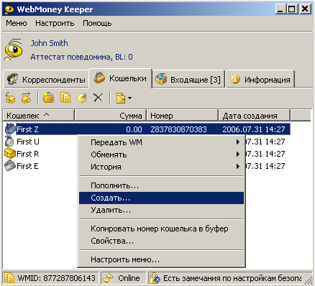
Task: Open Свойства… from the context menu
Action: tap(161, 241)
